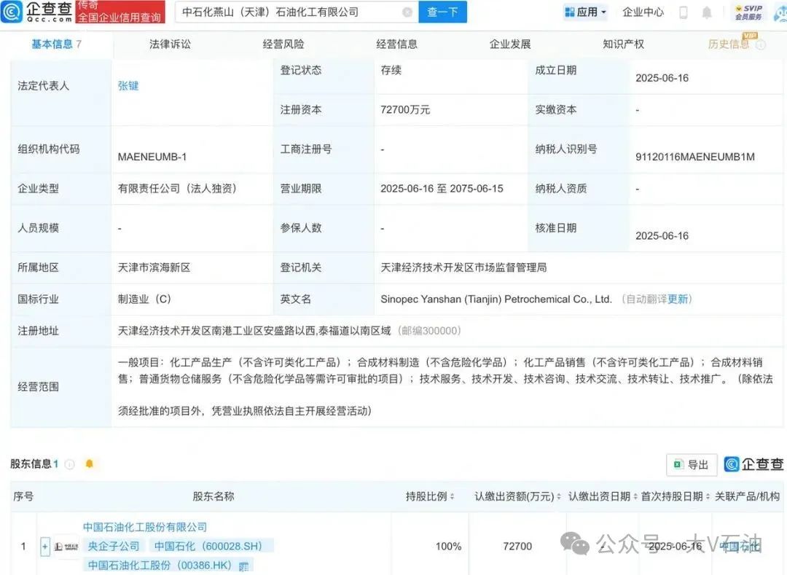Click the 中国石油化工股份（00386.HK）tag

point(160,565)
